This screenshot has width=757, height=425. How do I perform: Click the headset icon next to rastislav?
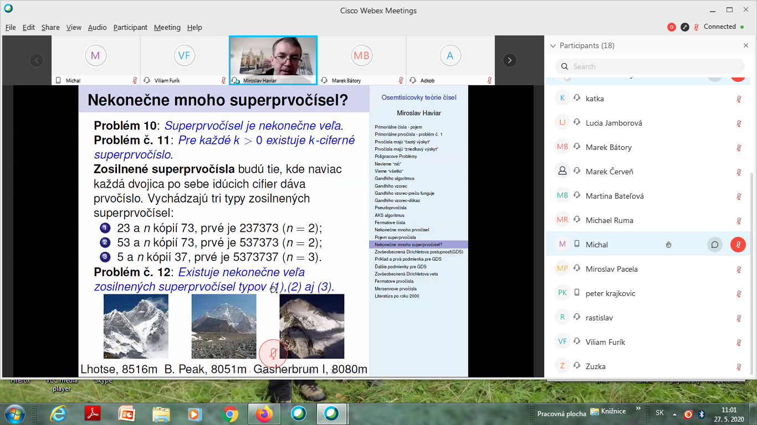pyautogui.click(x=577, y=318)
